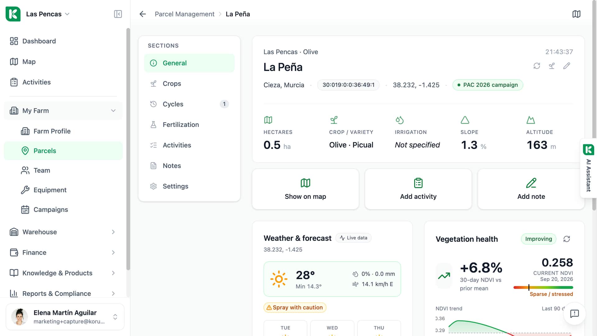The height and width of the screenshot is (336, 597).
Task: Expand Knowledge & Products menu
Action: click(x=63, y=273)
